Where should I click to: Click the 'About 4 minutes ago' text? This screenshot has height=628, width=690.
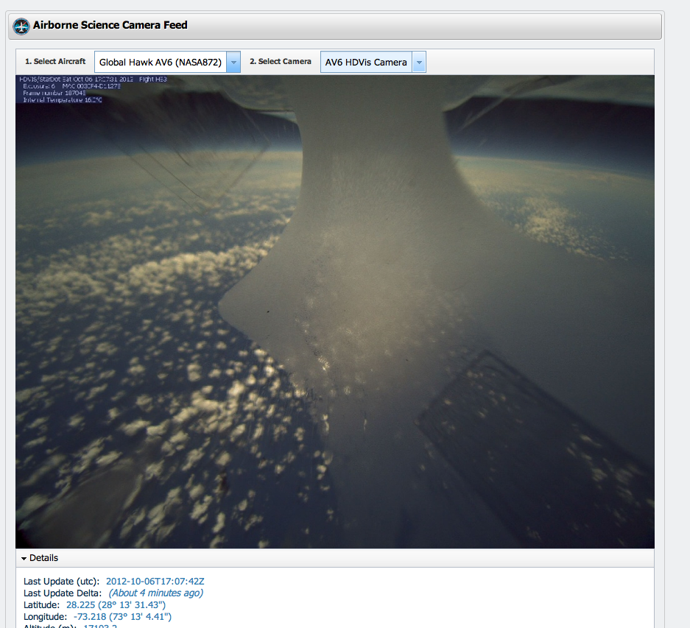(x=156, y=593)
